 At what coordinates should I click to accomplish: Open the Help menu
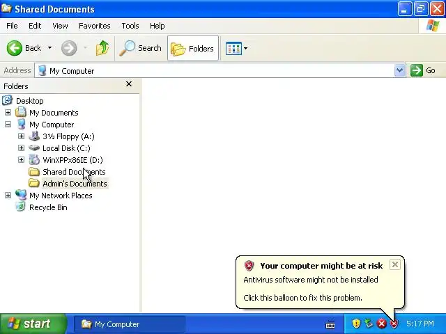(157, 26)
